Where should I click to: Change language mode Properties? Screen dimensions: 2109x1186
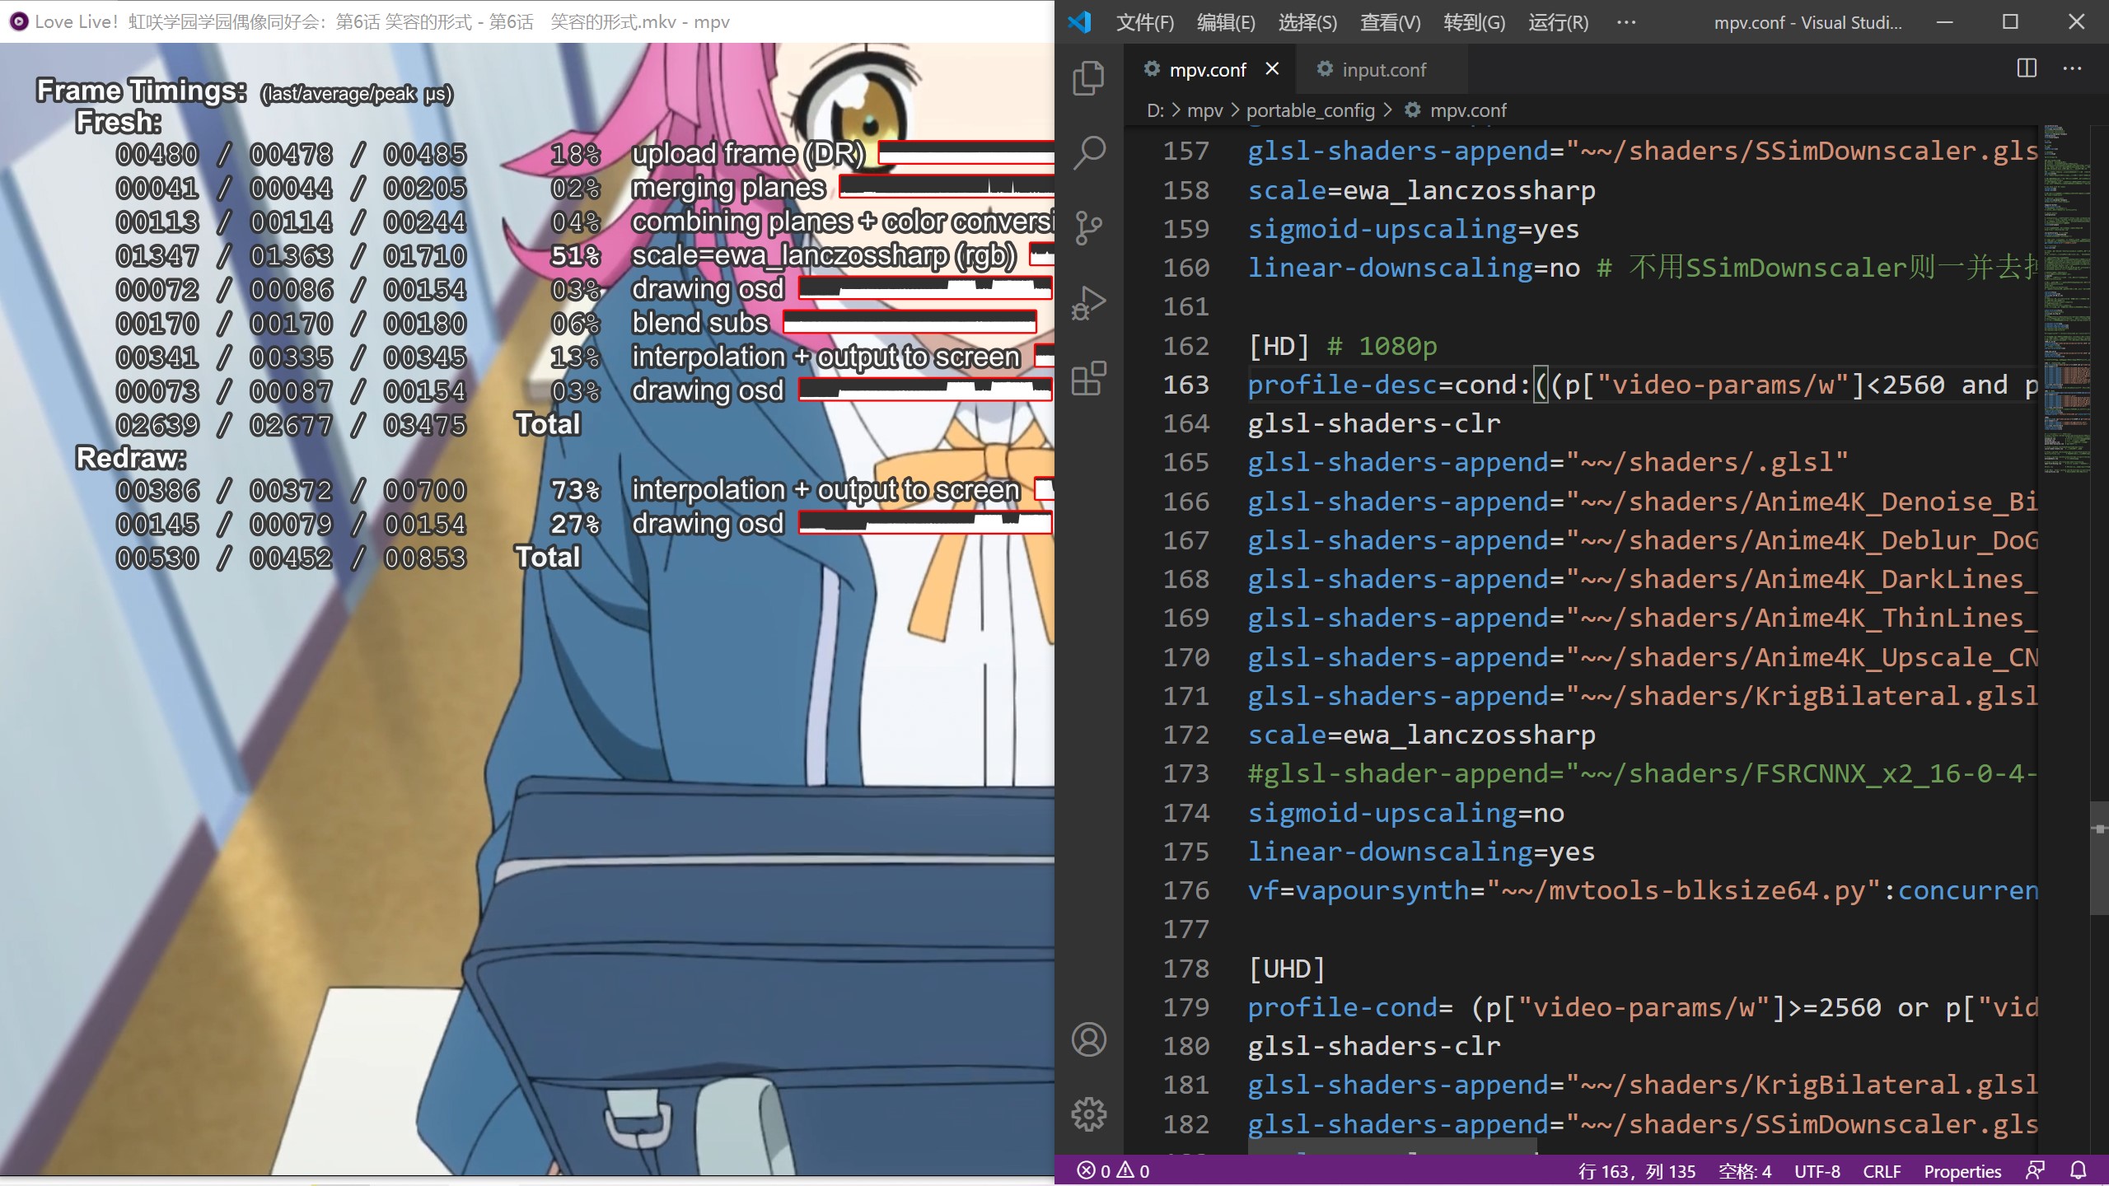click(x=1962, y=1170)
